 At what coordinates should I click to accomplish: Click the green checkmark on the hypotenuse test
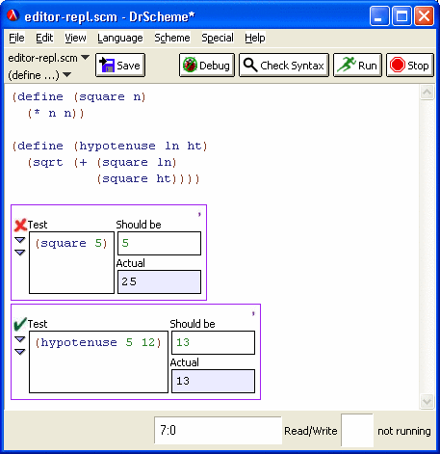click(20, 324)
